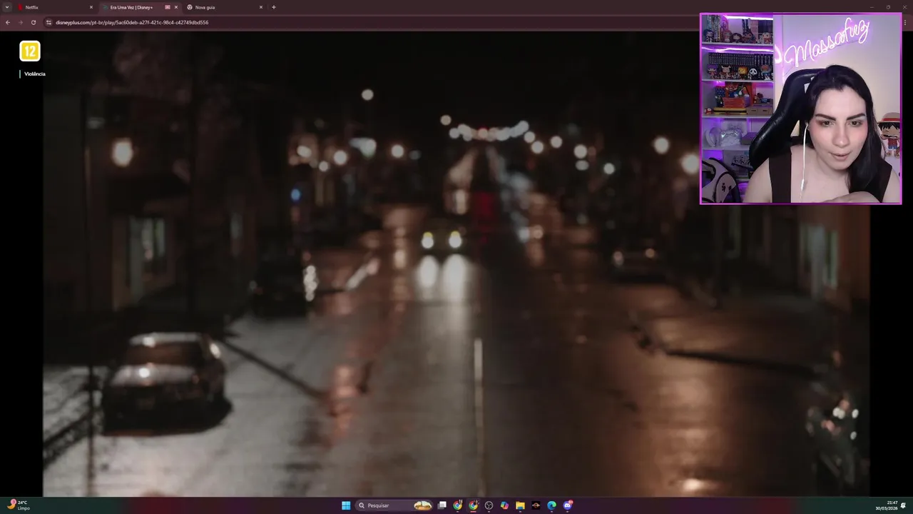Close the Nova guia tab
The width and height of the screenshot is (913, 514).
[x=261, y=7]
